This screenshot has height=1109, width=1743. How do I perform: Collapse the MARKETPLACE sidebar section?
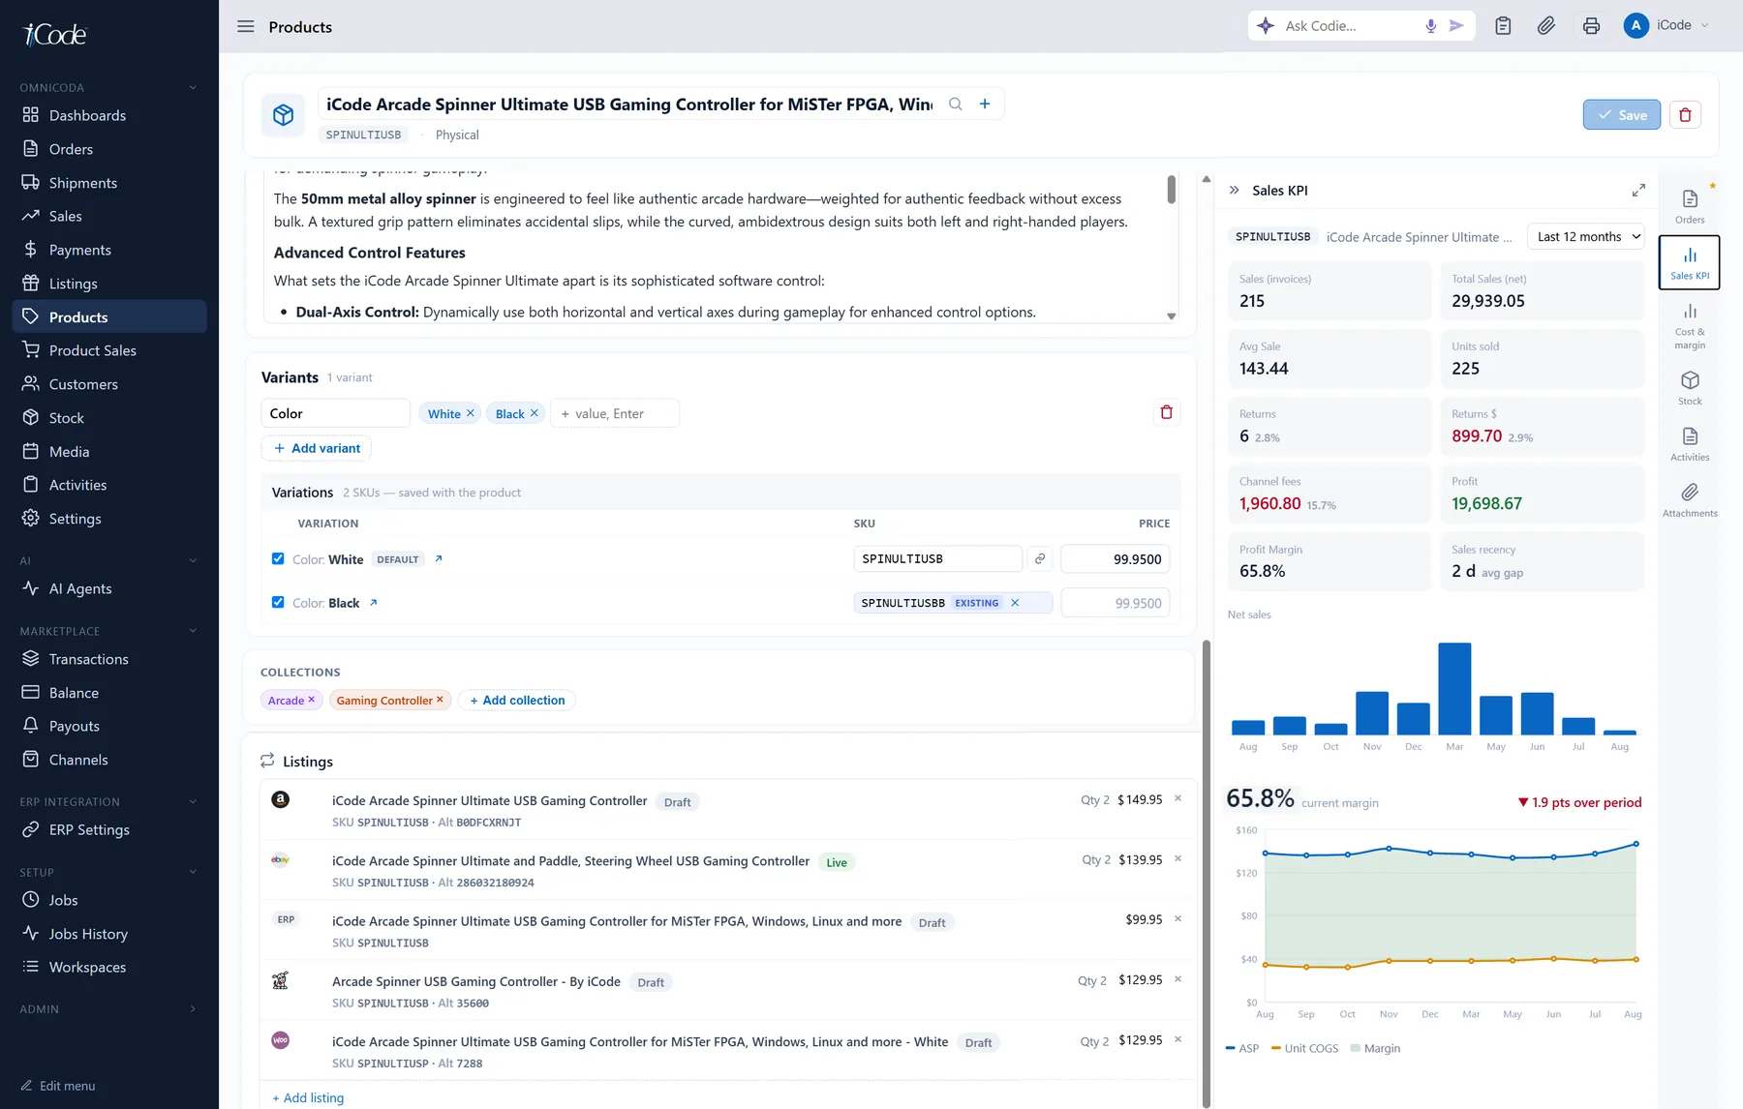pos(192,631)
